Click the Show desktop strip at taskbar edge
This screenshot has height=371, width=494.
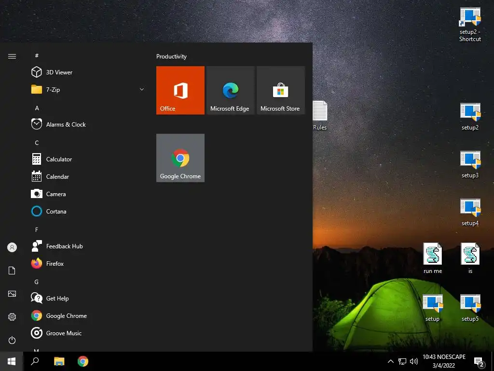493,361
